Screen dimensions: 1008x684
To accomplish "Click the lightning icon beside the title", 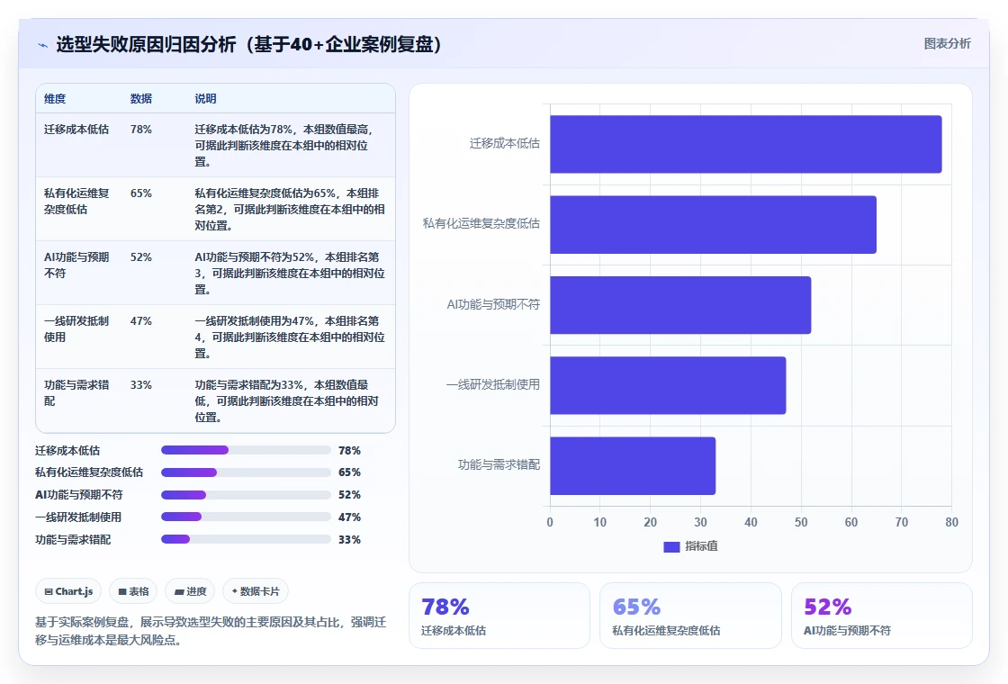I will [x=42, y=45].
